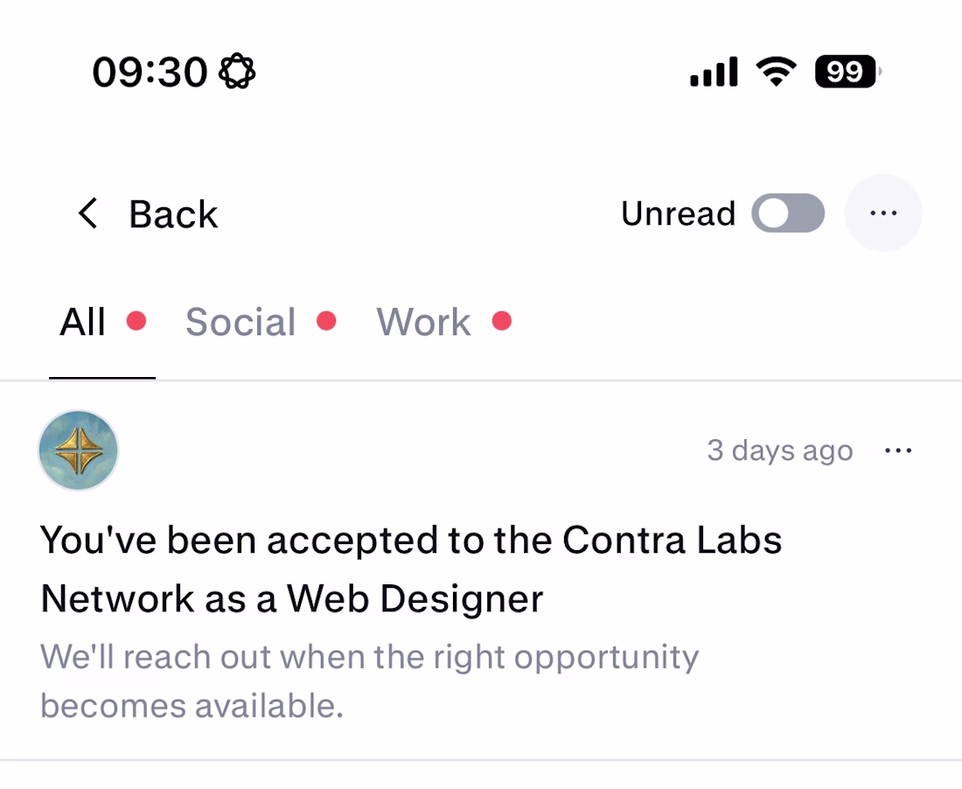Tap the cellular signal bars icon
The width and height of the screenshot is (962, 789).
(x=714, y=72)
